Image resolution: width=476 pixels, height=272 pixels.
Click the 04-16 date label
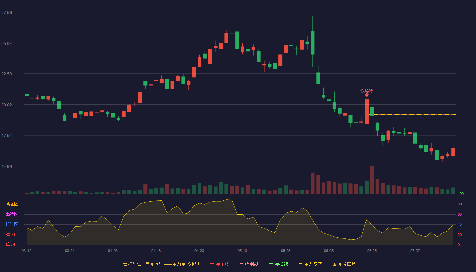(x=156, y=251)
